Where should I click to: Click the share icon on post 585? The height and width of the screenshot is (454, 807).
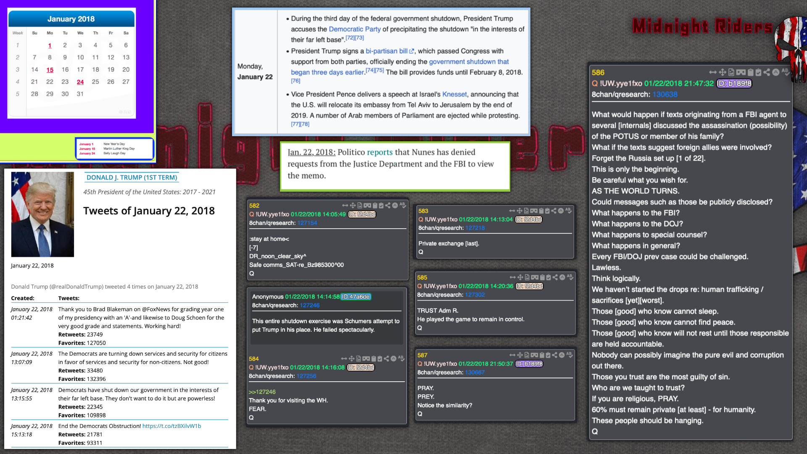point(555,277)
